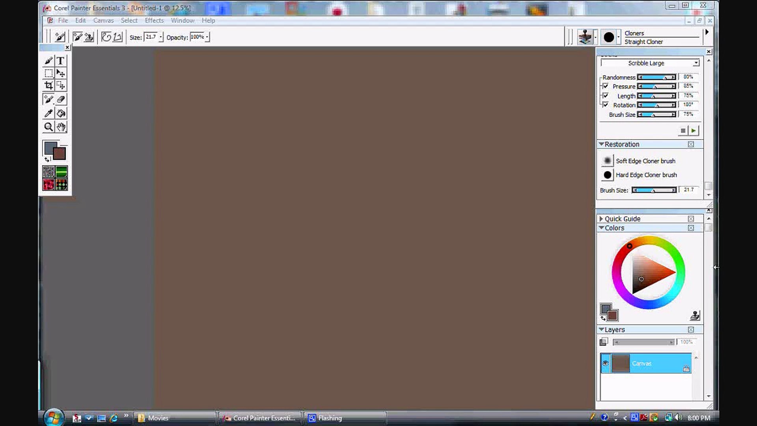The image size is (757, 426).
Task: Select the Paint Bucket tool
Action: (x=61, y=114)
